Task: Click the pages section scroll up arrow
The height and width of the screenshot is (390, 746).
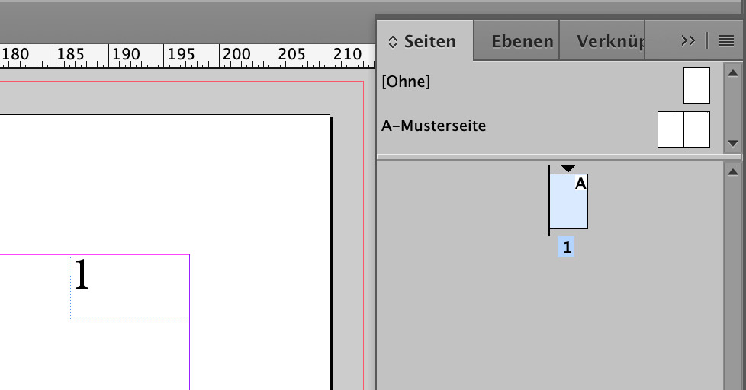Action: (733, 172)
